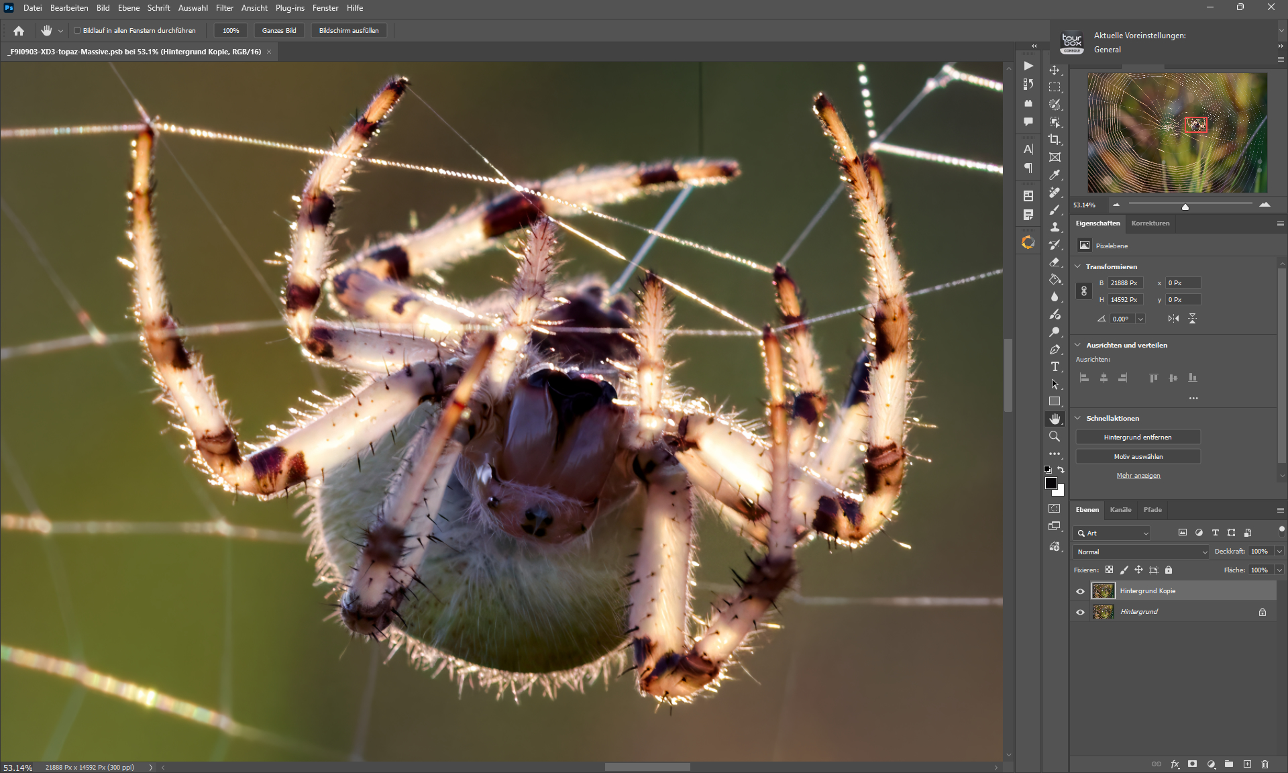The image size is (1288, 773).
Task: Toggle visibility of the Hintergrund layer
Action: coord(1080,612)
